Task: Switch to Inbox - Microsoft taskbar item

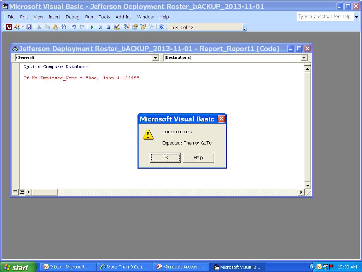Action: tap(68, 267)
